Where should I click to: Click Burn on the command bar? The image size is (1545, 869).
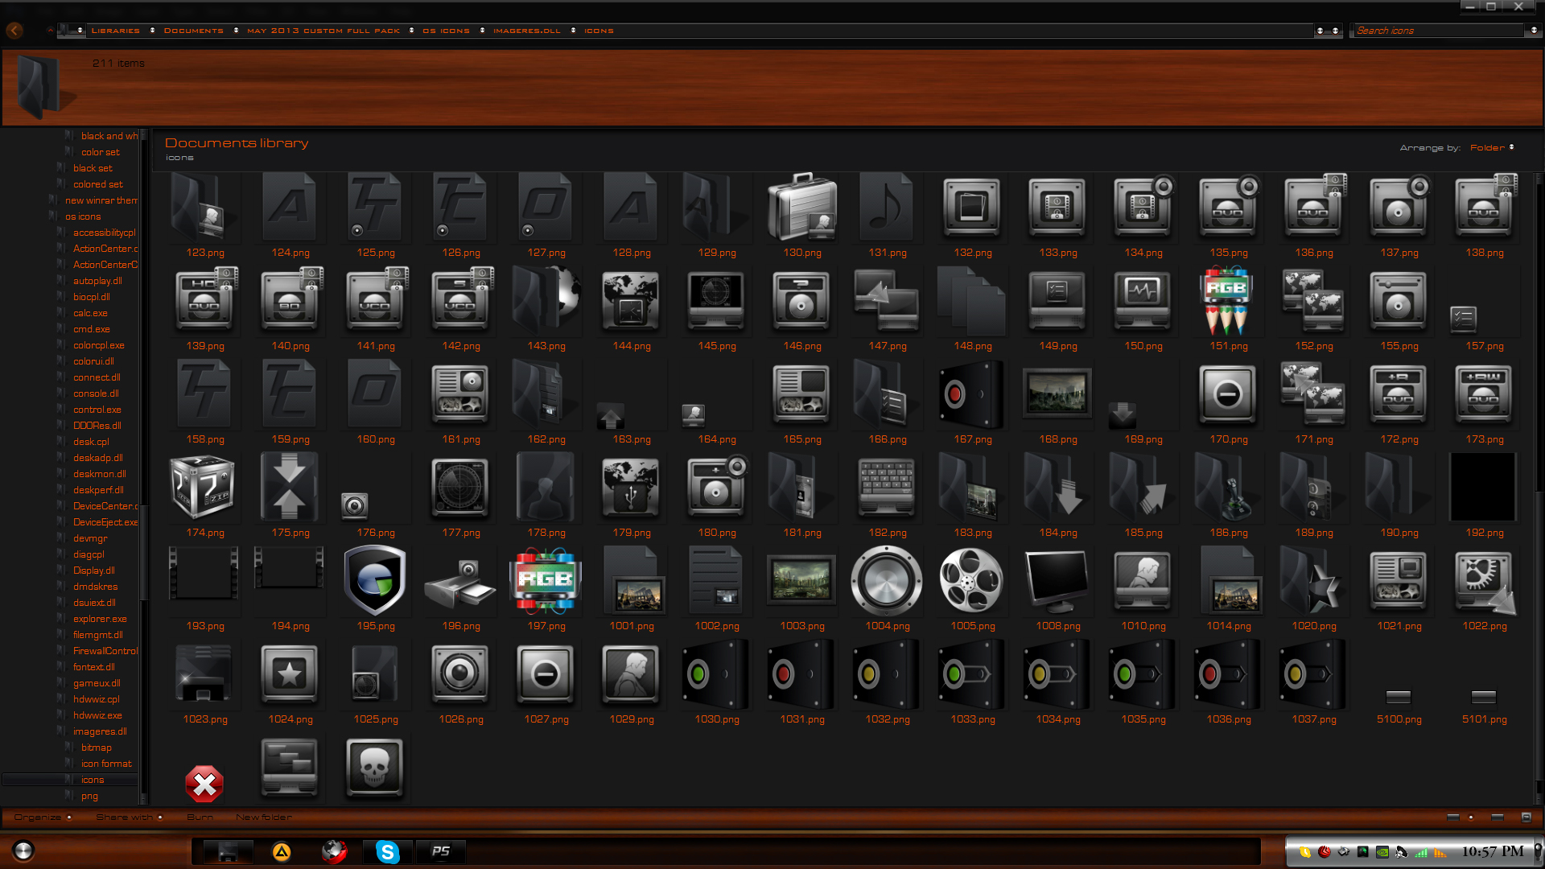coord(200,816)
